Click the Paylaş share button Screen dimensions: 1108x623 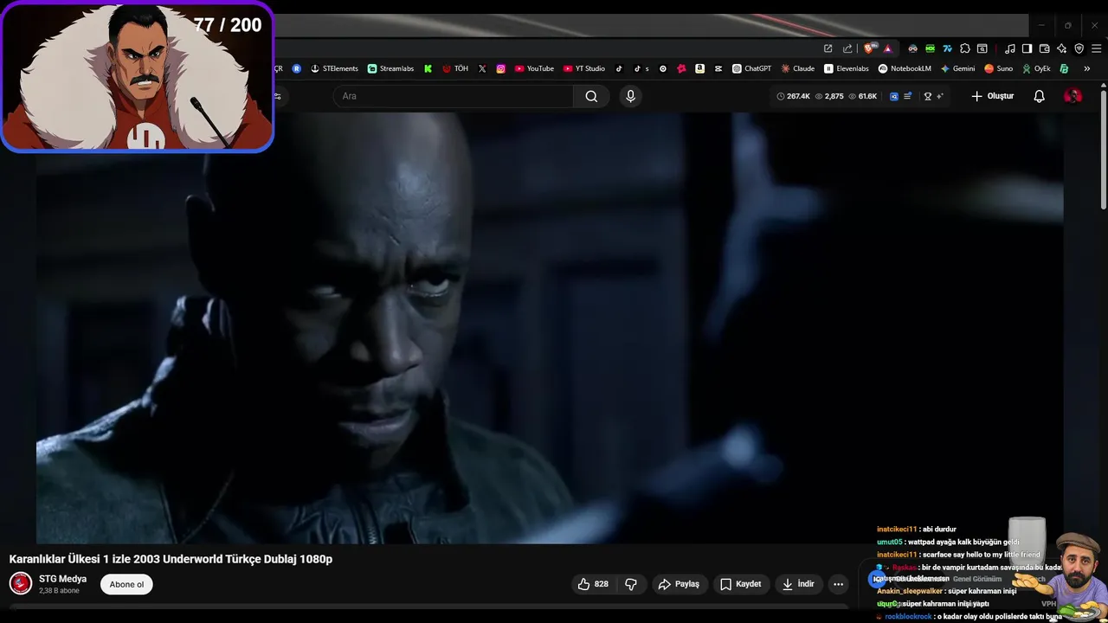(x=678, y=584)
